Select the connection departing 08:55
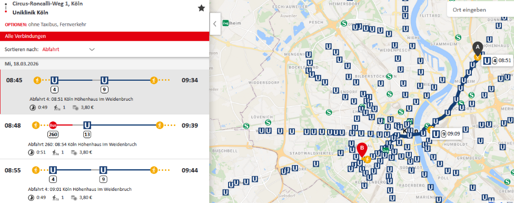 click(x=105, y=181)
